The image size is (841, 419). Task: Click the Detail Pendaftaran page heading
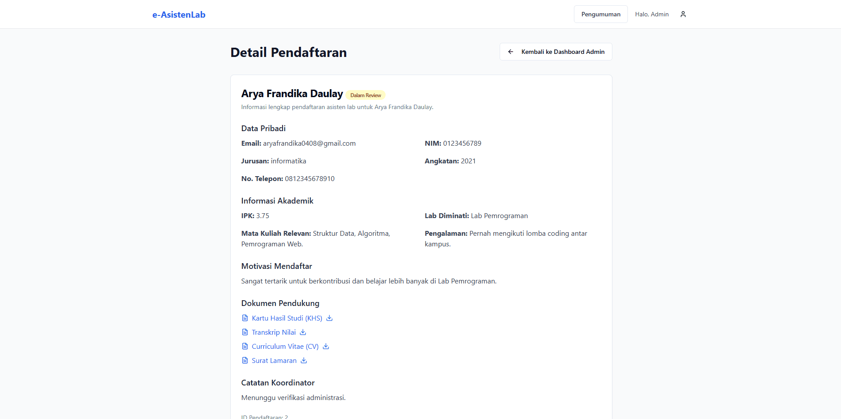289,52
